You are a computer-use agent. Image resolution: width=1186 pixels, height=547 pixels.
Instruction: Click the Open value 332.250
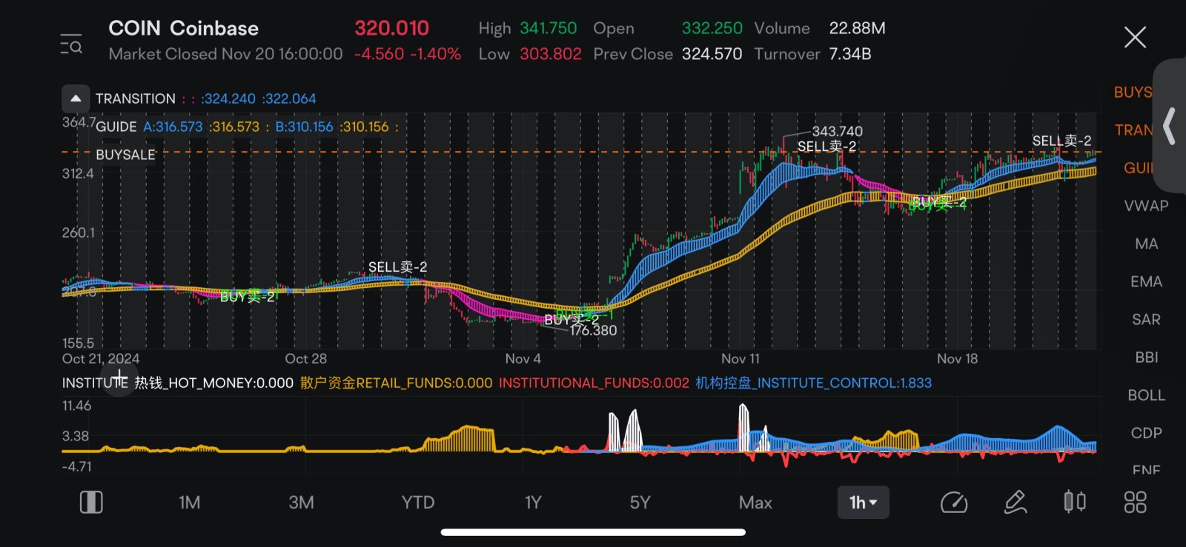click(712, 28)
